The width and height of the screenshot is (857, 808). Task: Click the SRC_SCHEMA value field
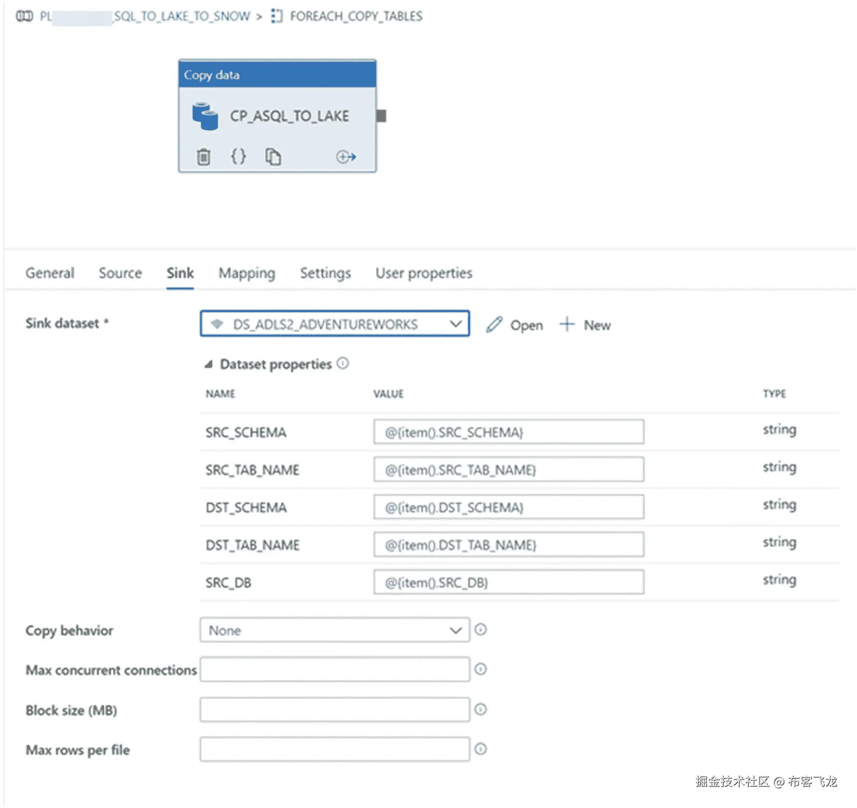pyautogui.click(x=509, y=432)
